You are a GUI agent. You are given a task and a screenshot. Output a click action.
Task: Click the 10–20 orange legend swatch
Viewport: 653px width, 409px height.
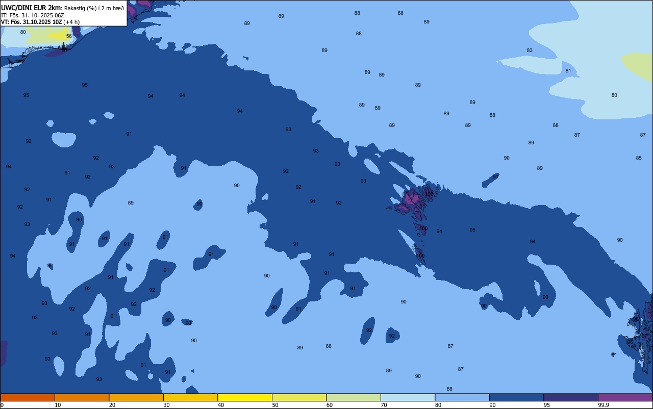tap(82, 397)
